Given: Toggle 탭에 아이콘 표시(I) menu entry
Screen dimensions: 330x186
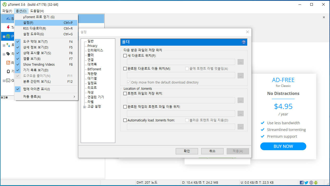Looking at the screenshot, I should [46, 89].
